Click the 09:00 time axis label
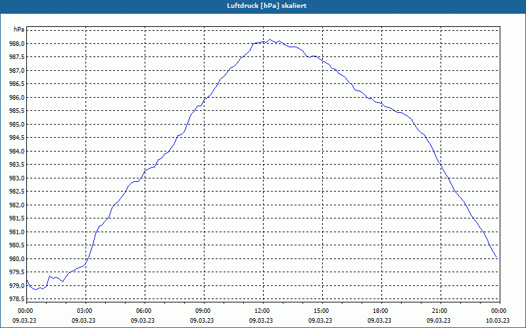This screenshot has width=526, height=328. [x=204, y=311]
